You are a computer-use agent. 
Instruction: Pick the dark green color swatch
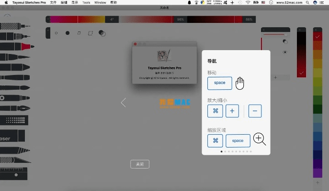point(317,100)
